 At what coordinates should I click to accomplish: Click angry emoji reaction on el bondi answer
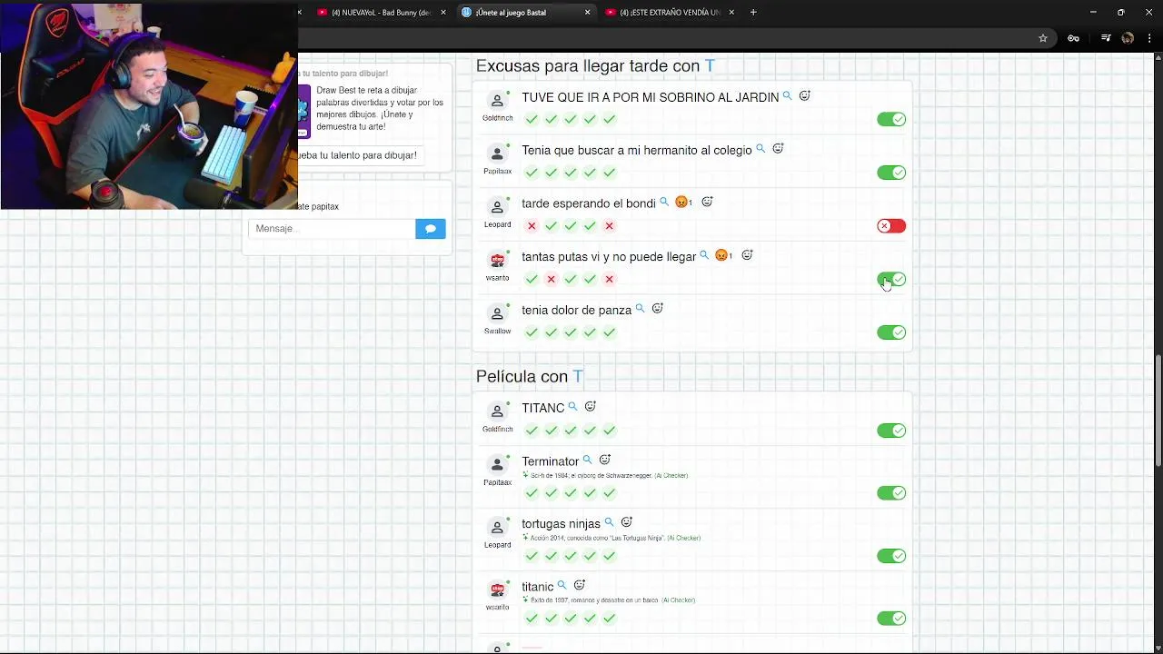click(x=683, y=203)
